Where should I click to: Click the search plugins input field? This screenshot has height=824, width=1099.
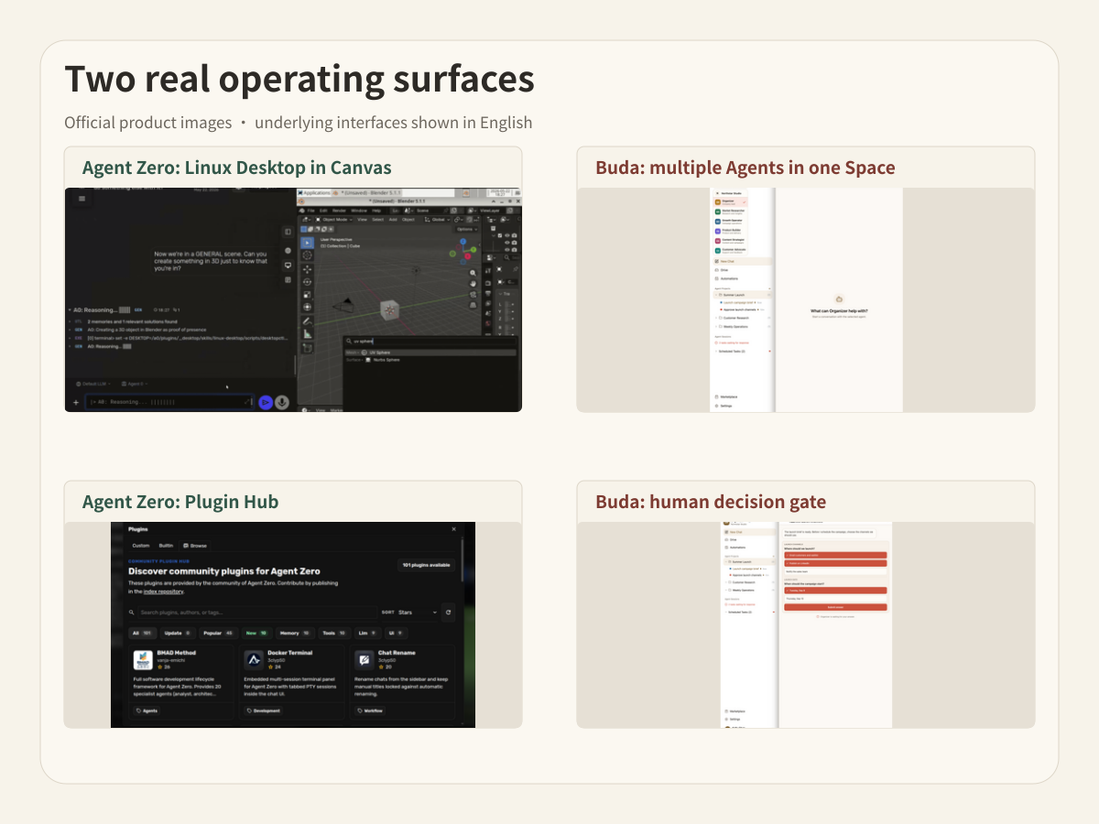point(258,613)
